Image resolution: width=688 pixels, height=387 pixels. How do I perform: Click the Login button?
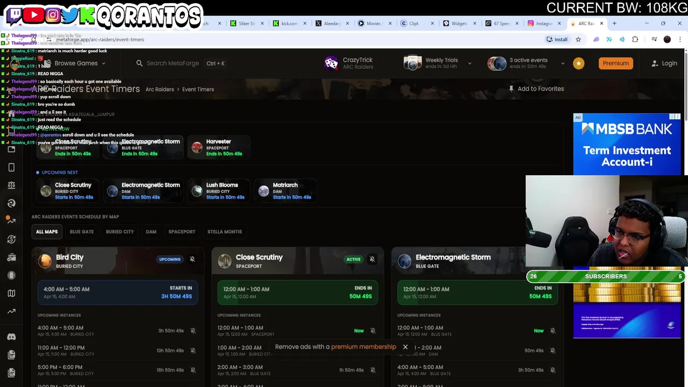pyautogui.click(x=664, y=63)
